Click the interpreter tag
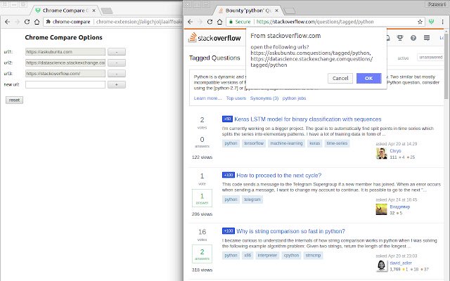 (x=267, y=256)
